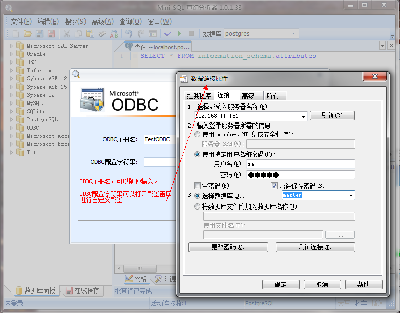
Task: Open the 高级(A) menu
Action: click(x=103, y=22)
